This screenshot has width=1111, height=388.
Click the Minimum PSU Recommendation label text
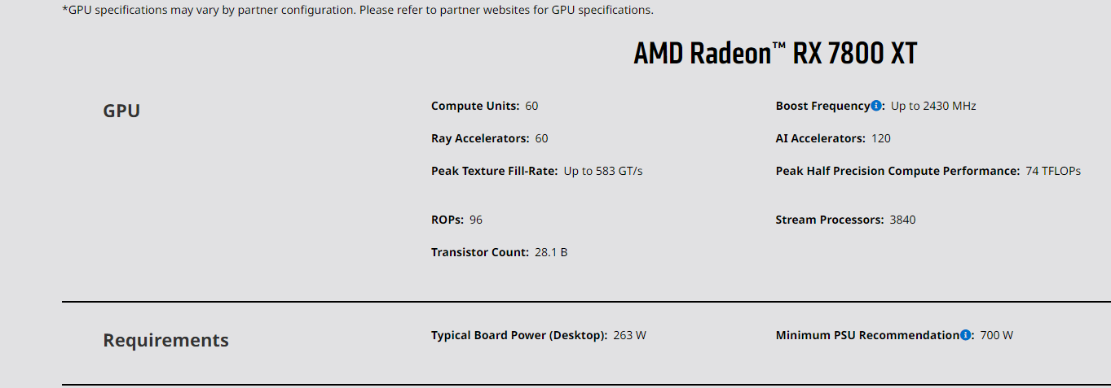click(x=867, y=335)
